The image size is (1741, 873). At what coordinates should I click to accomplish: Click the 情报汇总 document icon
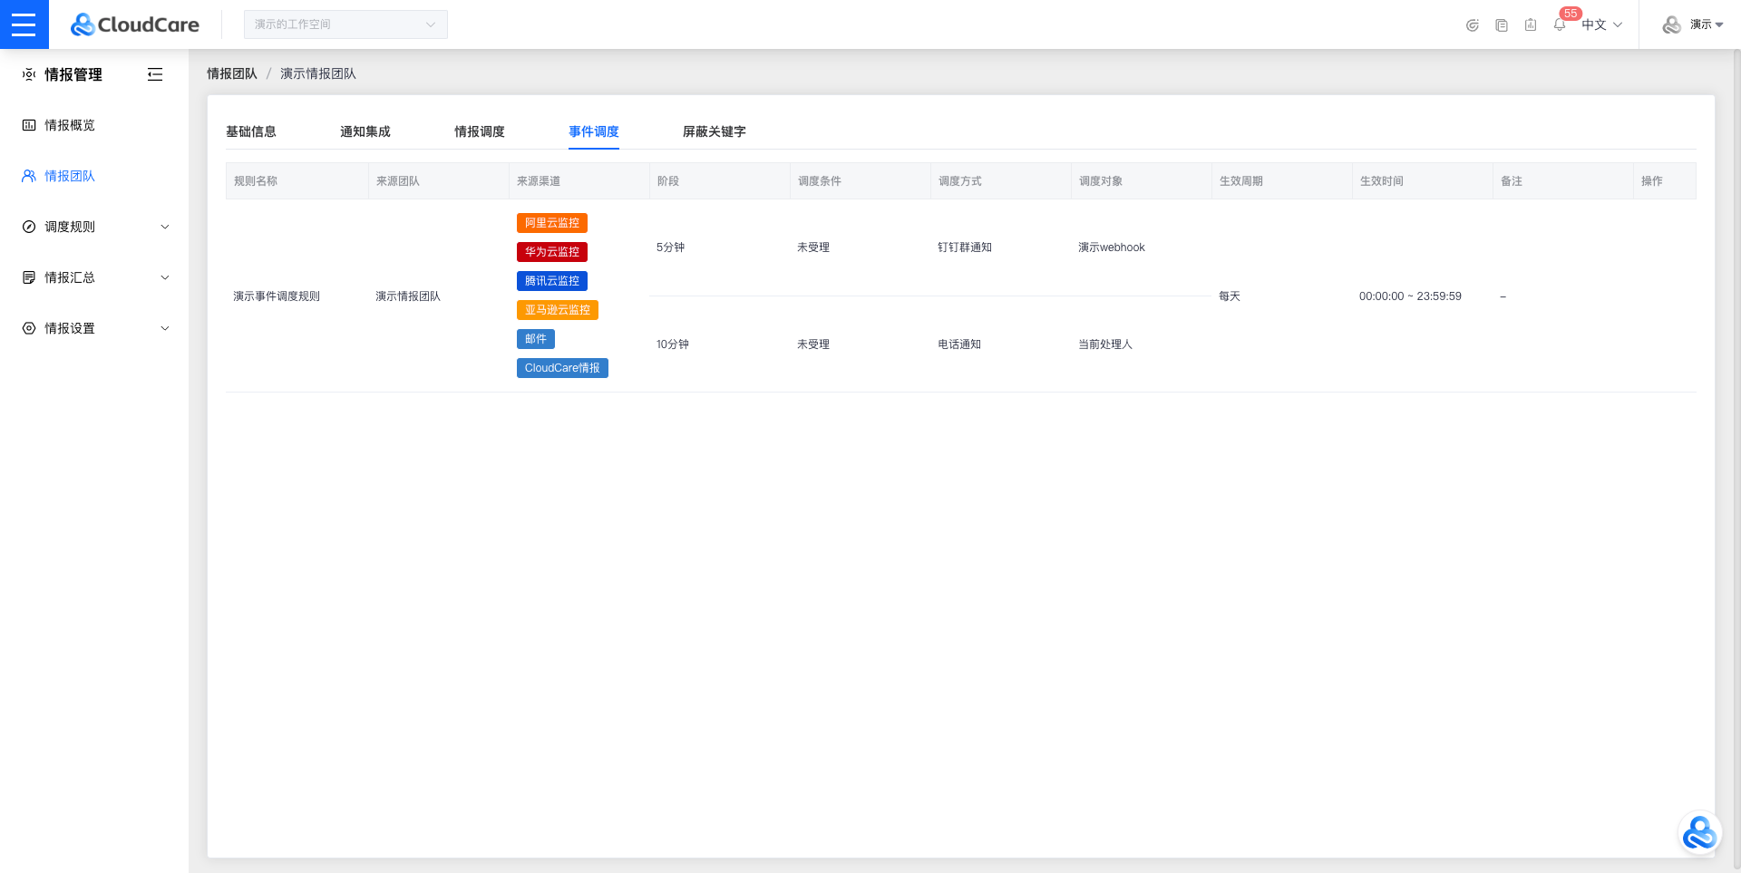(29, 277)
